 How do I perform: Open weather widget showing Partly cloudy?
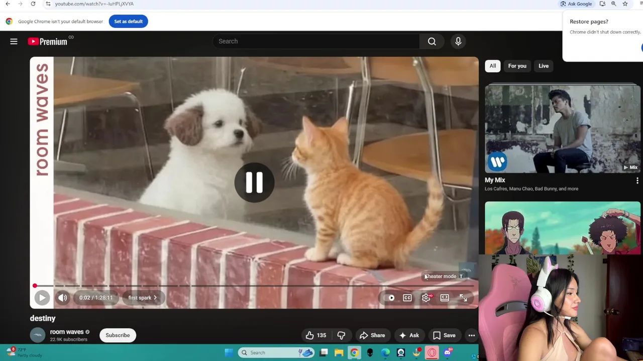[24, 352]
